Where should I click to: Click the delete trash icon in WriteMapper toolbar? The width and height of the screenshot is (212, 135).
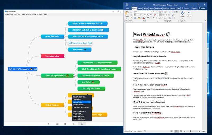65,124
